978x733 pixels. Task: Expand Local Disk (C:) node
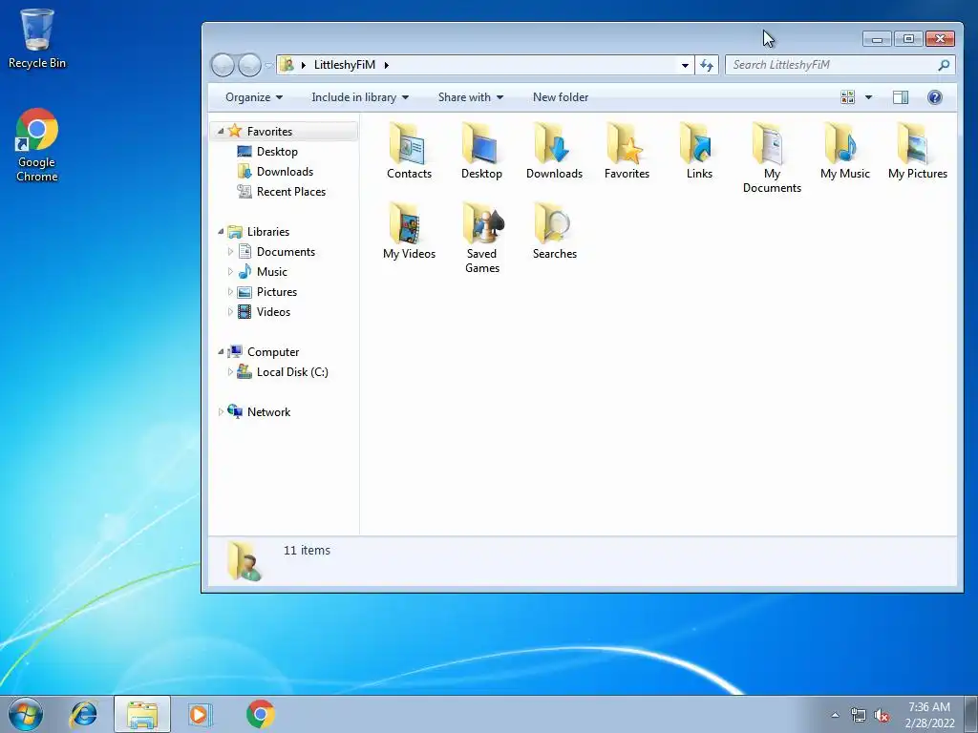[230, 372]
